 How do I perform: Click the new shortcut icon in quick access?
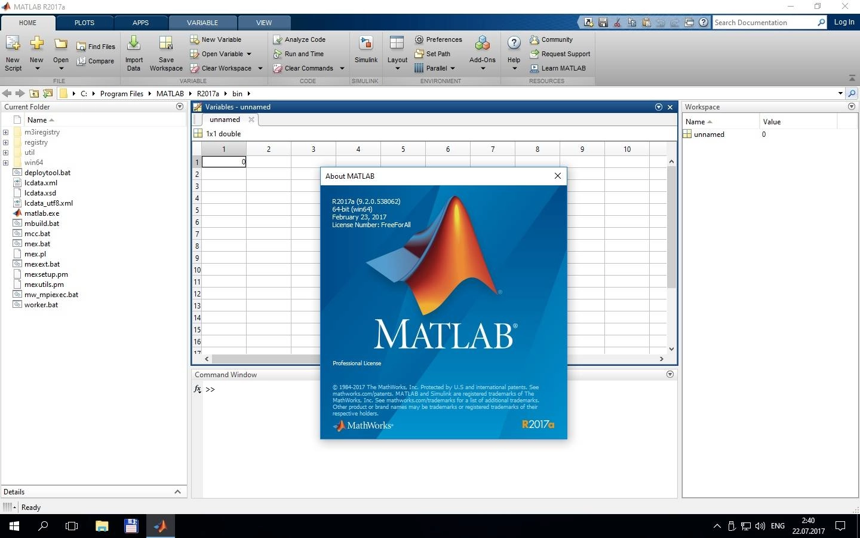[589, 23]
